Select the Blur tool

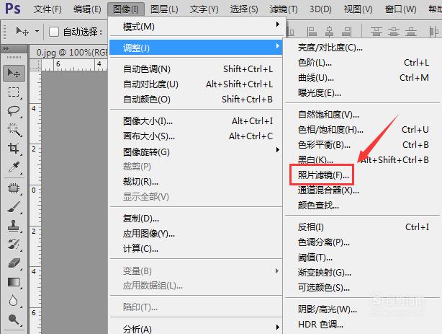14,301
